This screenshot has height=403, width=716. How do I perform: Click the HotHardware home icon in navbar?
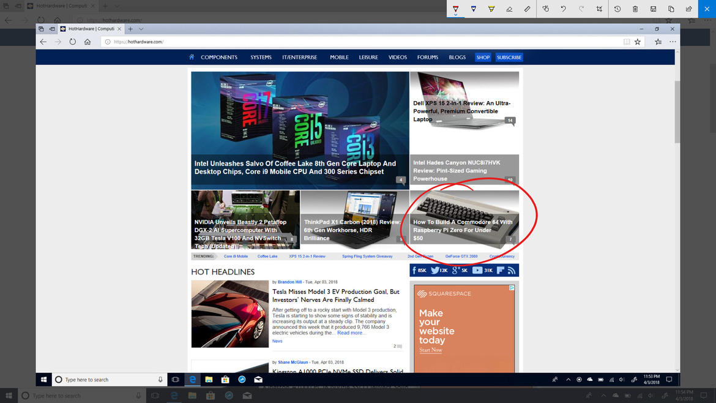pyautogui.click(x=192, y=57)
